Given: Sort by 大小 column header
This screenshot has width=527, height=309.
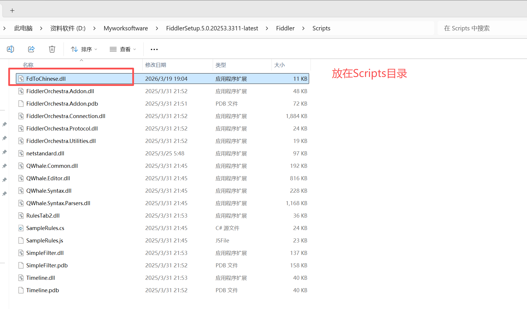Looking at the screenshot, I should pos(280,65).
